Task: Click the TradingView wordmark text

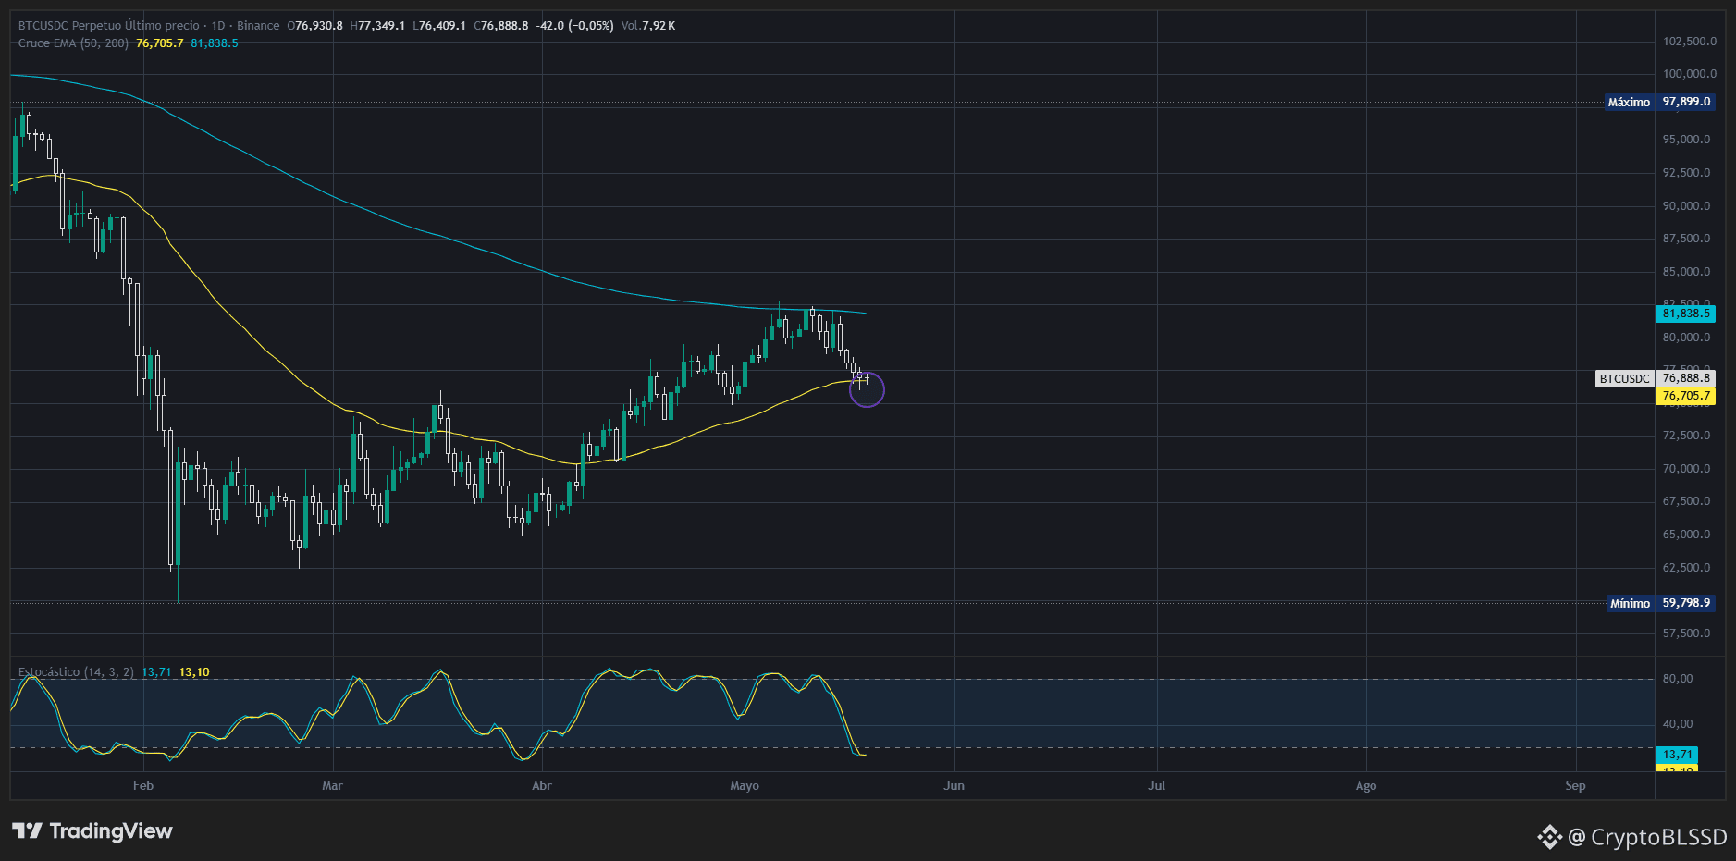Action: [111, 830]
